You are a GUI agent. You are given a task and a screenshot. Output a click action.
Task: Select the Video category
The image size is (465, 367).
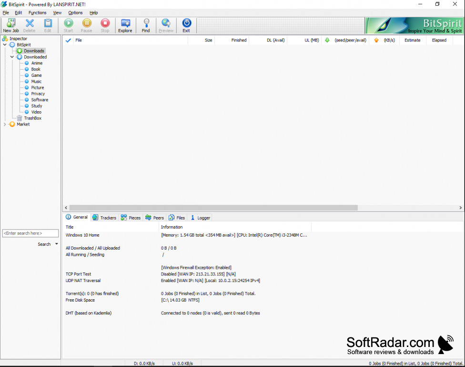click(36, 112)
